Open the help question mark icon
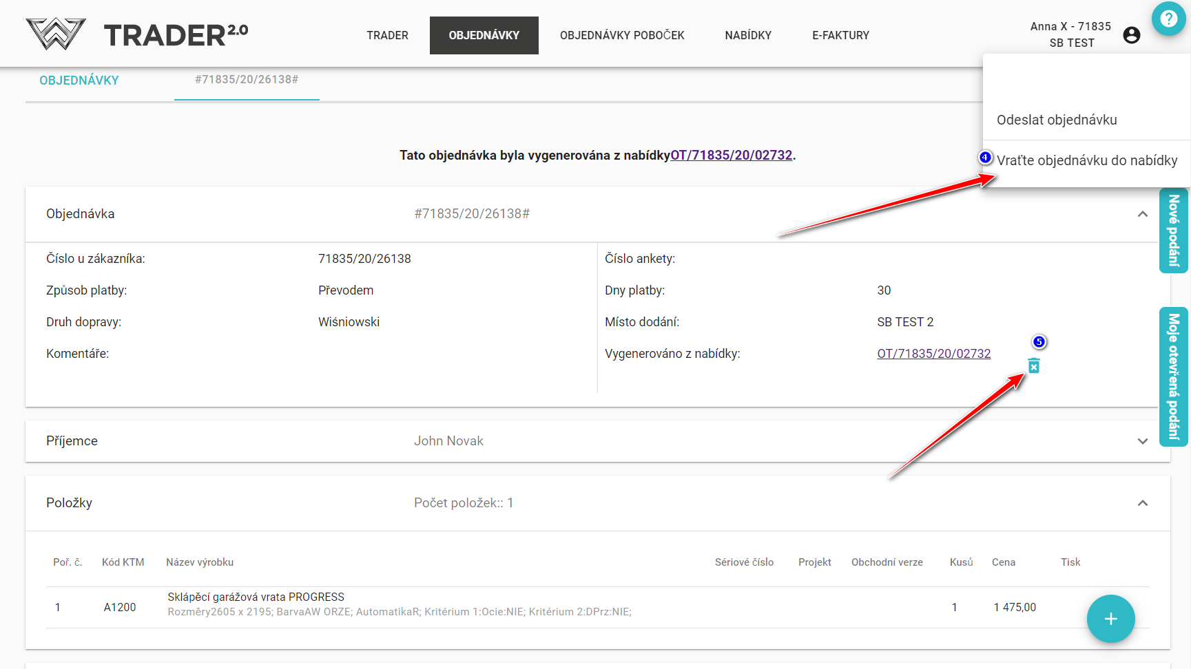 [1168, 19]
